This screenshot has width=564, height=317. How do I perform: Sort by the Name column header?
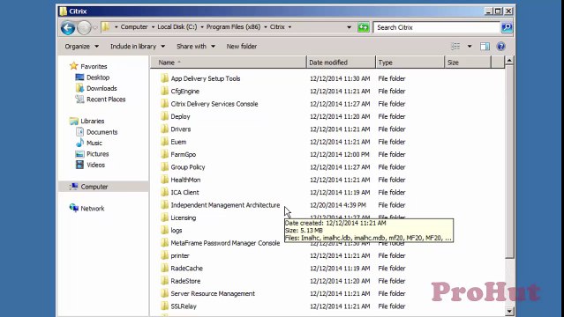[229, 63]
